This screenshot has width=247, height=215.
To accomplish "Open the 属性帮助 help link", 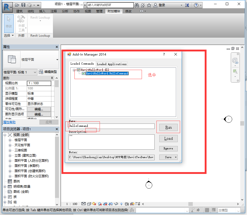I will click(9, 122).
